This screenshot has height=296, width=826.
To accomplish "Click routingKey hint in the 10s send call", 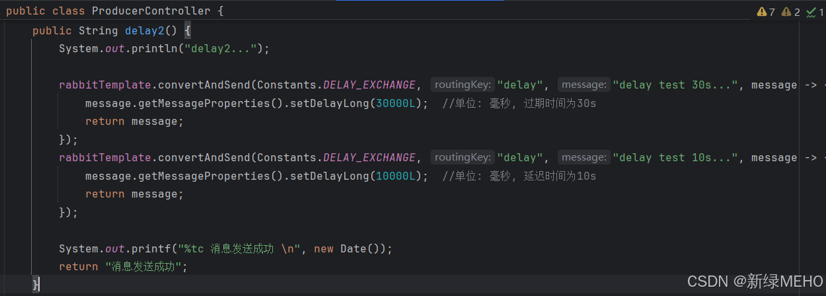I will (x=463, y=157).
